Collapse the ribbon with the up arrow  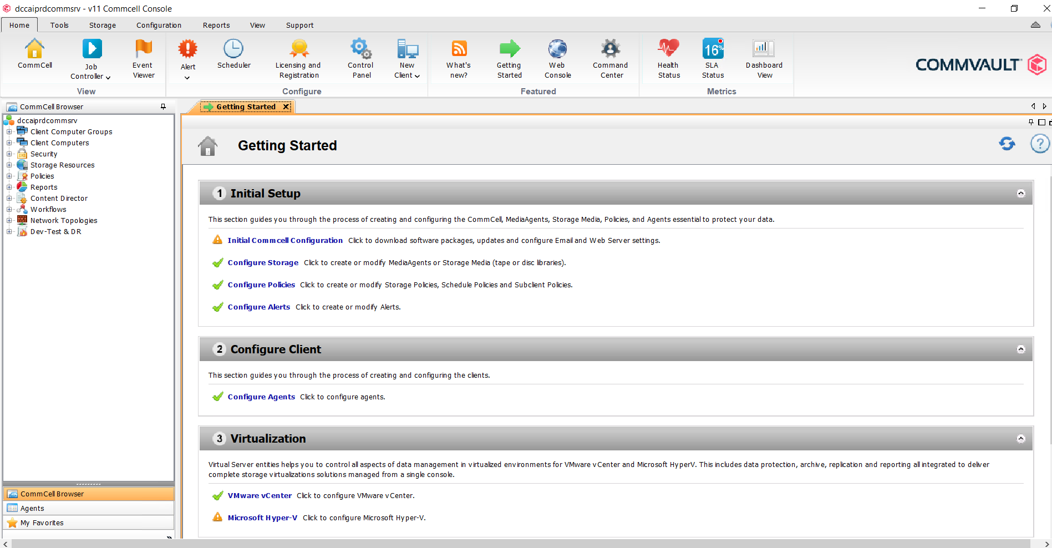pos(1035,25)
